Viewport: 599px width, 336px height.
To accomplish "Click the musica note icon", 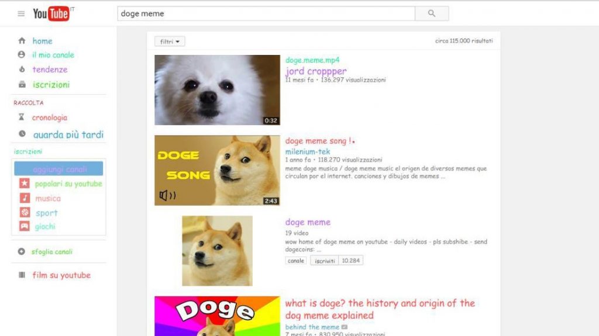I will (x=25, y=198).
